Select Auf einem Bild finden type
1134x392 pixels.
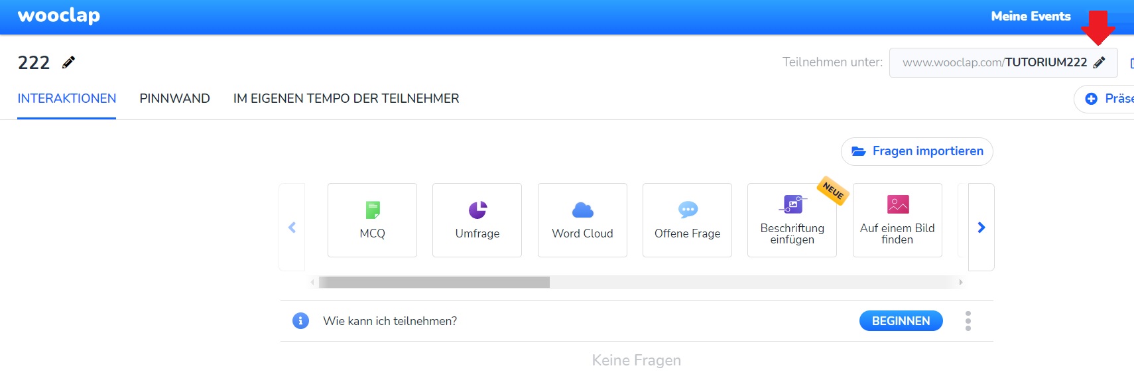[897, 220]
